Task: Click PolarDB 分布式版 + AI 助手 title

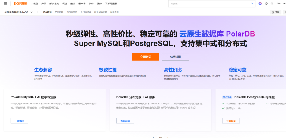Action: click(135, 97)
